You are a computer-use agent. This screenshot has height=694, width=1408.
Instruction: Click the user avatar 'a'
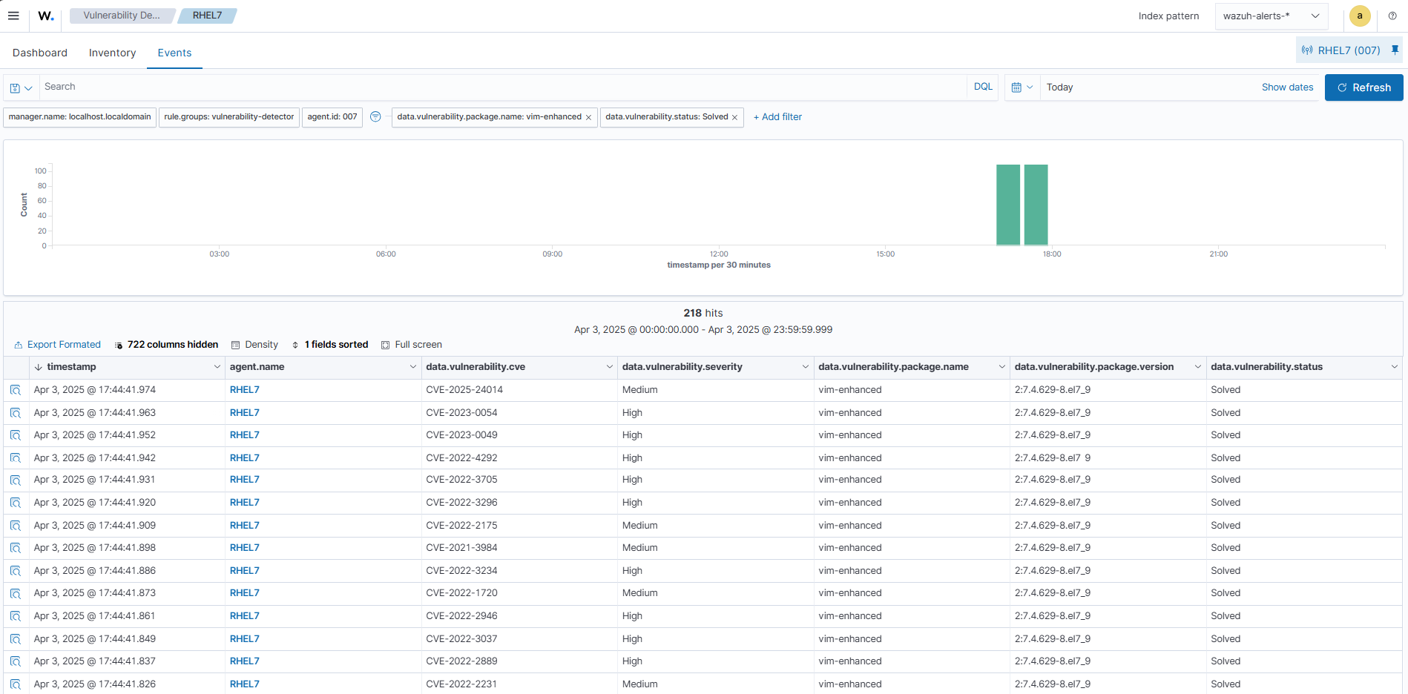point(1359,16)
